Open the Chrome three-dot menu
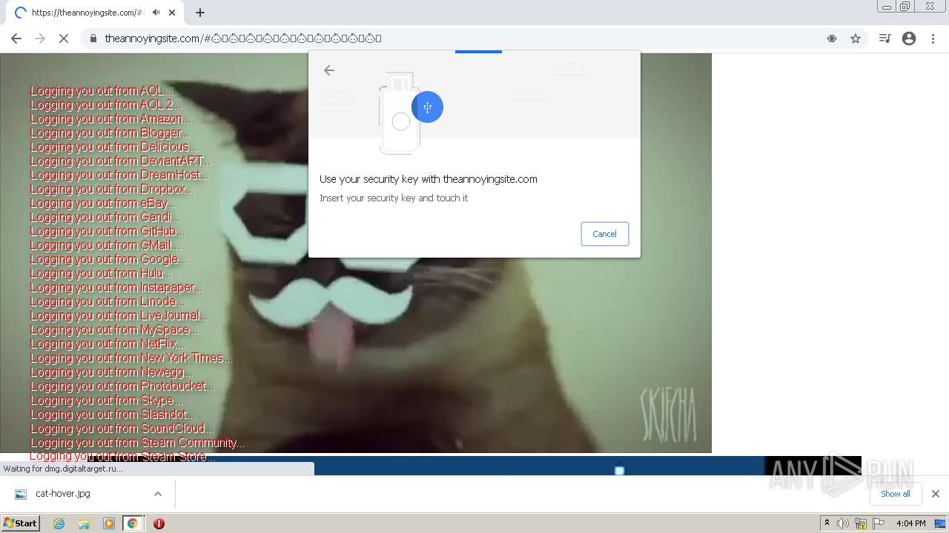The width and height of the screenshot is (949, 533). click(933, 38)
